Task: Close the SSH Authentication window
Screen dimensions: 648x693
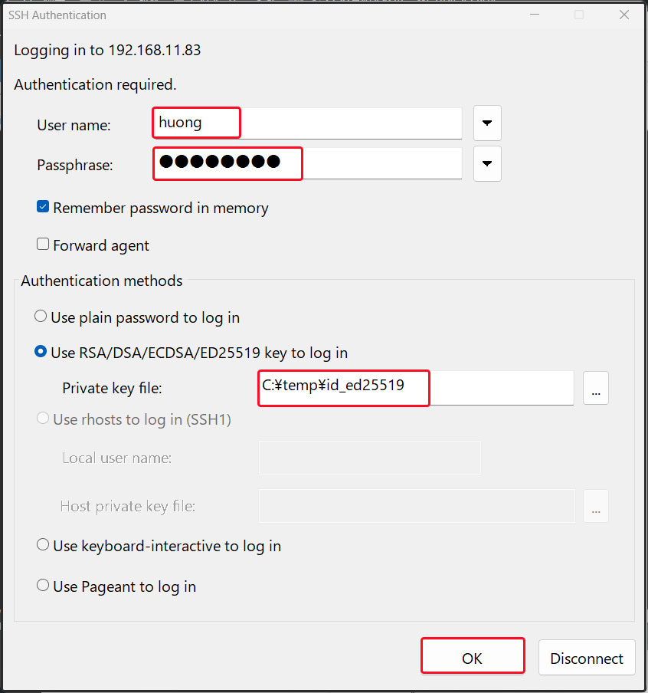Action: coord(623,15)
